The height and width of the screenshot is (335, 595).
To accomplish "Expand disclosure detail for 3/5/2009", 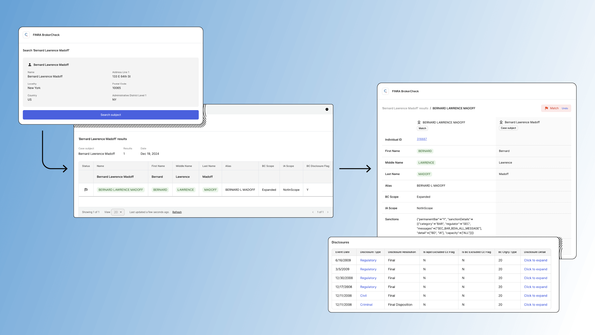I will point(535,269).
